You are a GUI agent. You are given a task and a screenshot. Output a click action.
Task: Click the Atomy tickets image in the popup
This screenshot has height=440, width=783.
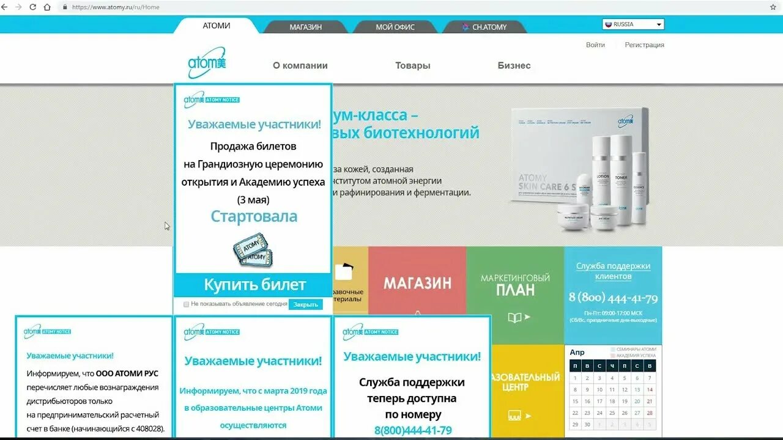click(x=252, y=249)
